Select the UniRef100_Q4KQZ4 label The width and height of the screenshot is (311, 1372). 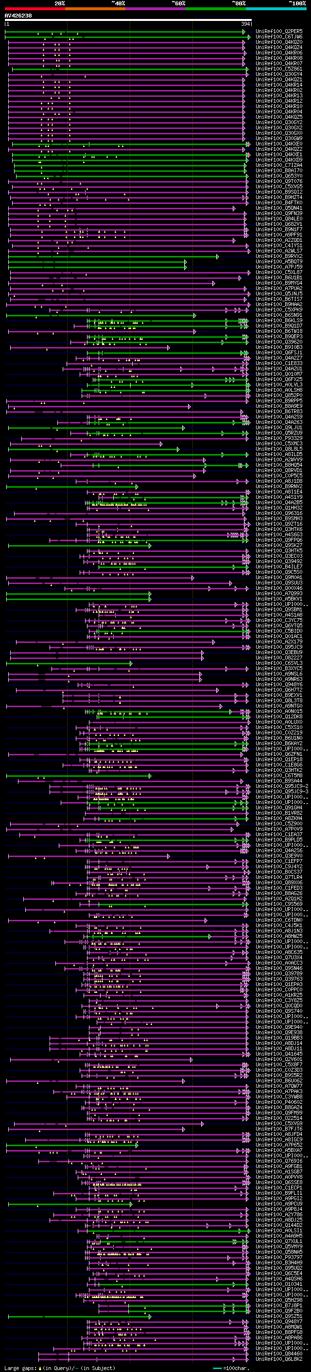click(279, 47)
